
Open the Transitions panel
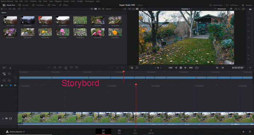point(38,5)
